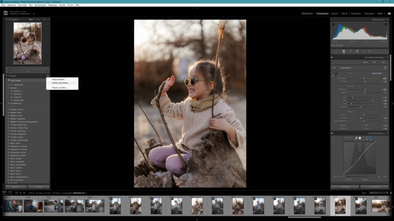
Task: Switch to the Drucken module
Action: coord(369,13)
